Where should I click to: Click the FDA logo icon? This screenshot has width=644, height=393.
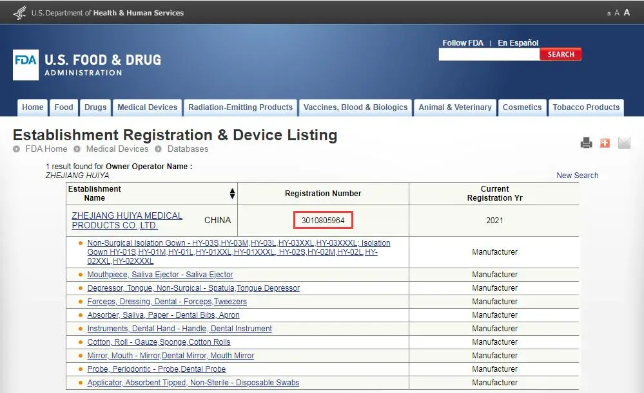tap(26, 65)
